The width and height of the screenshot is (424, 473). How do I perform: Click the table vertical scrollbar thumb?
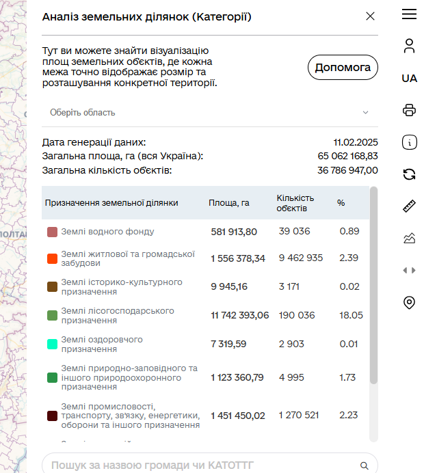tap(373, 285)
